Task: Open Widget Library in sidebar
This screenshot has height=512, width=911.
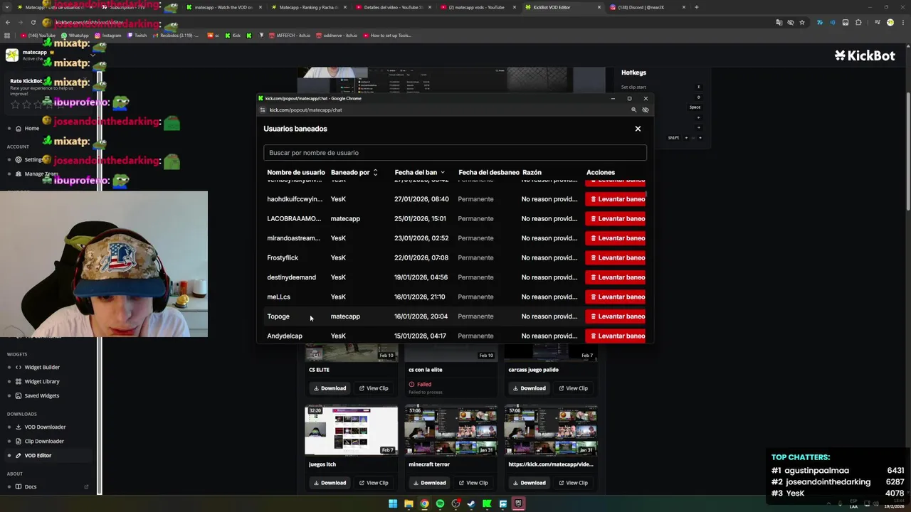Action: click(x=41, y=381)
